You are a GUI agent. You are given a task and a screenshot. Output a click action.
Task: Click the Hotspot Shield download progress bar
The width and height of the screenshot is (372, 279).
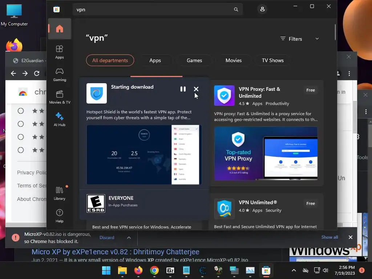(x=156, y=76)
